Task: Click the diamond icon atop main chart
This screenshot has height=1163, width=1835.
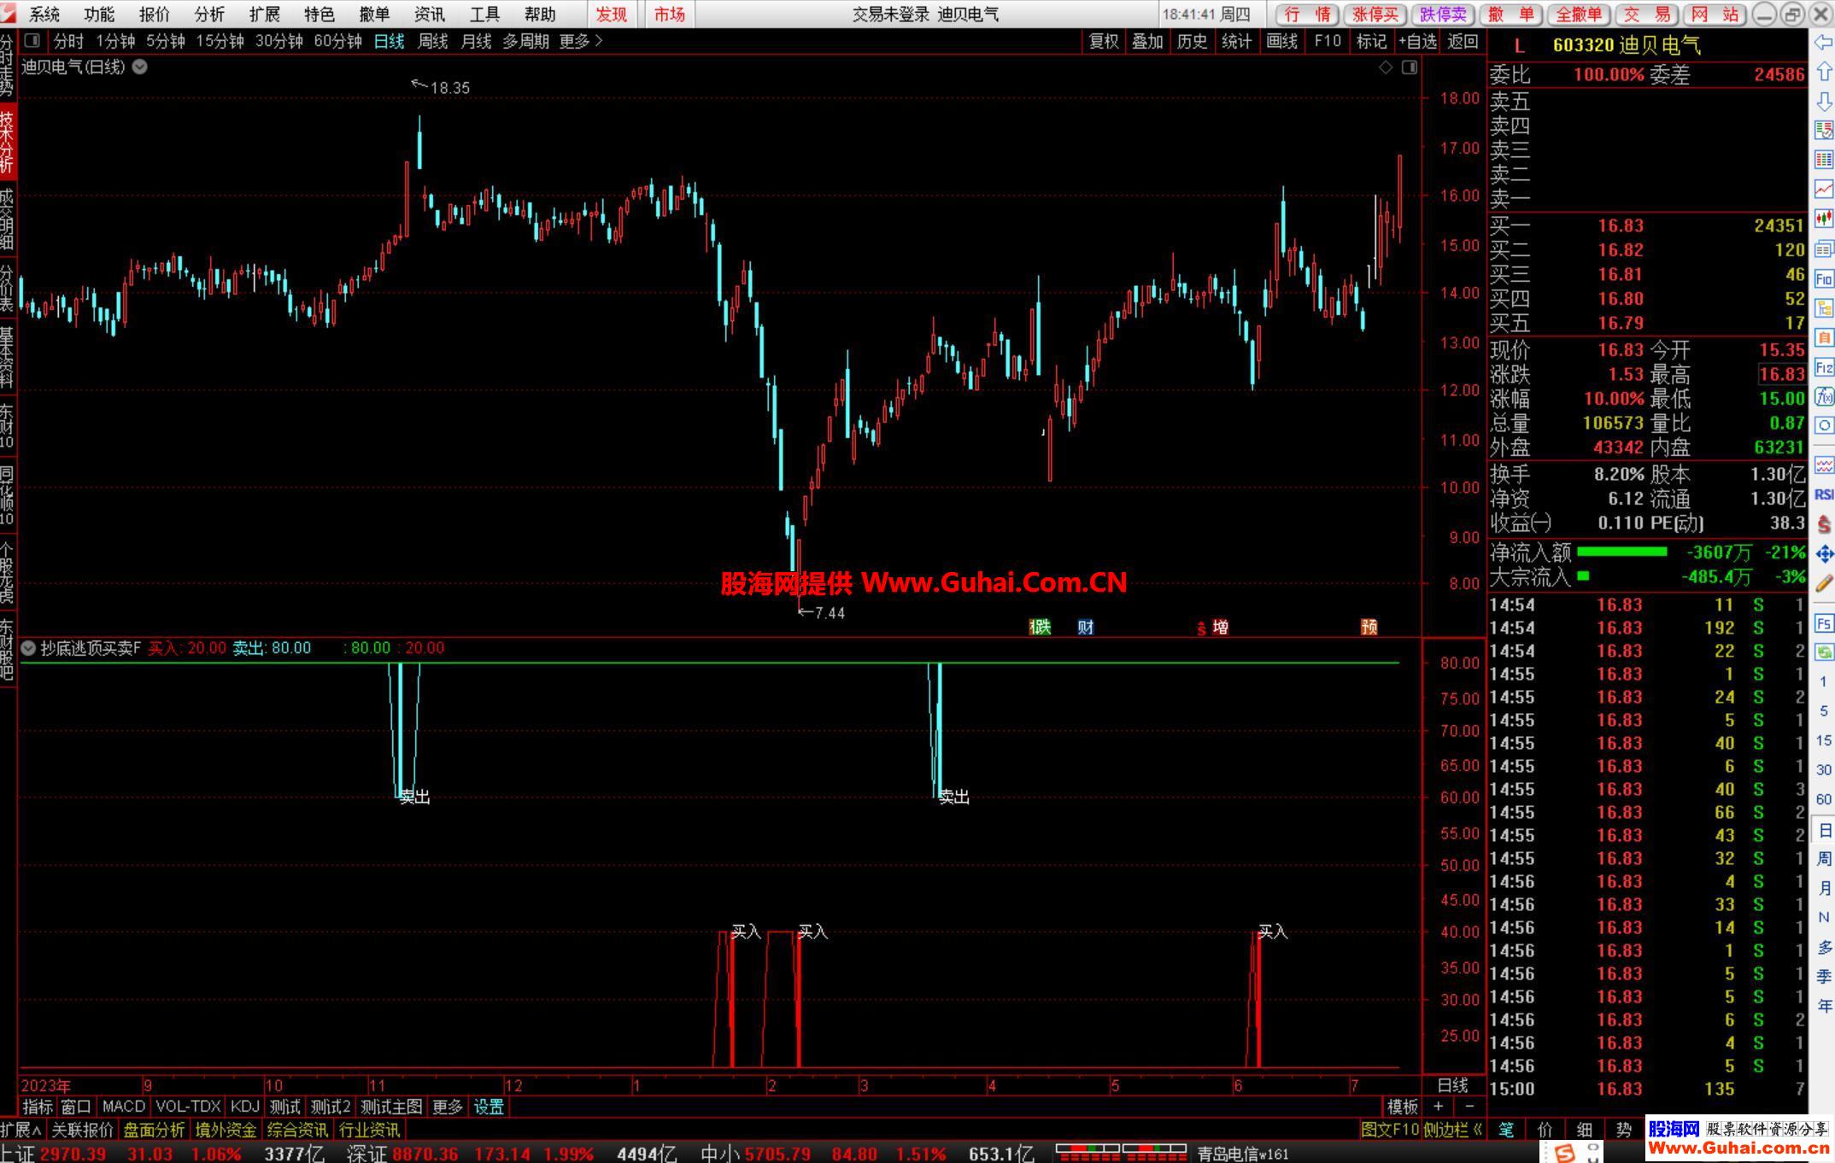Action: pos(1386,67)
